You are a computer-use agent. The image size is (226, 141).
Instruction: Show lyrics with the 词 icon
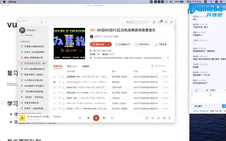[164, 118]
